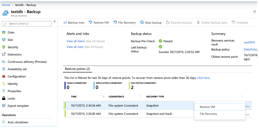
Task: Open Disks in the sidebar
Action: coord(11,32)
